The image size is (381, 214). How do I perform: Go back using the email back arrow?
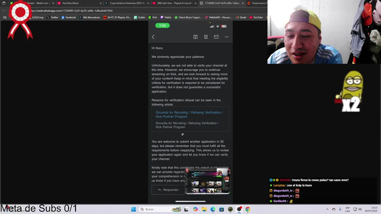coord(153,37)
